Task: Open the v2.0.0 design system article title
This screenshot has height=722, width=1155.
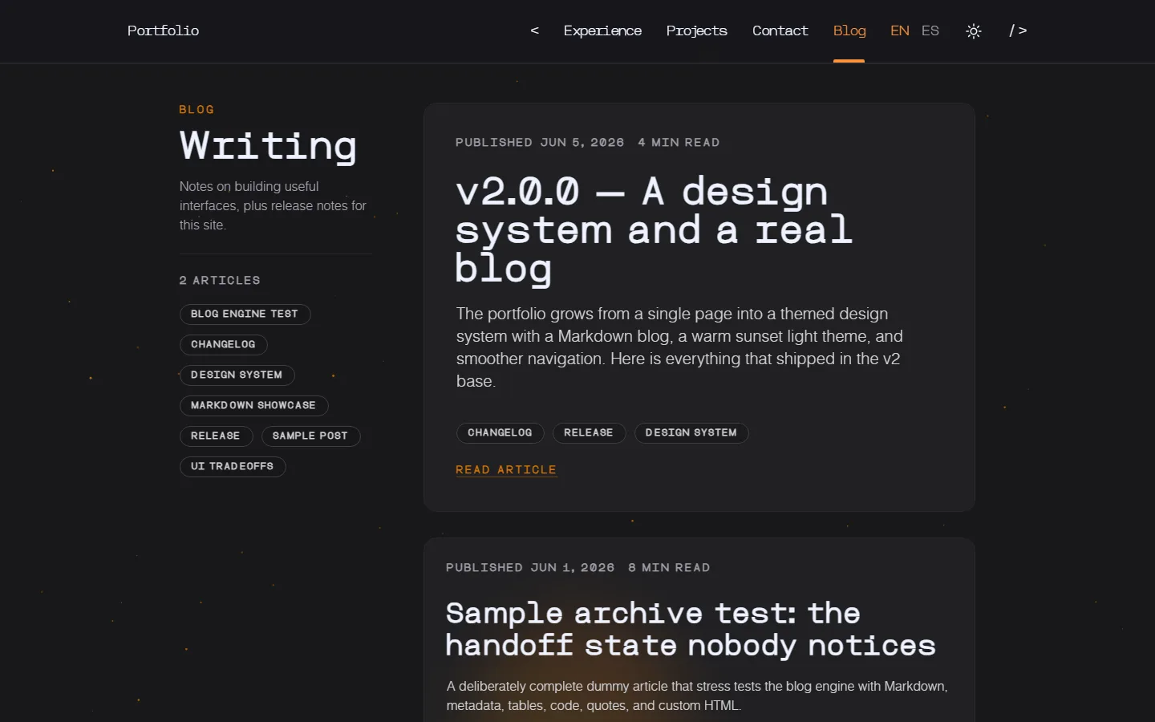Action: click(x=654, y=229)
